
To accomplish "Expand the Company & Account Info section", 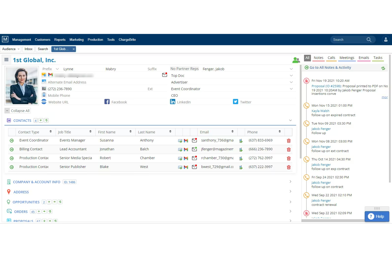I will [290, 182].
